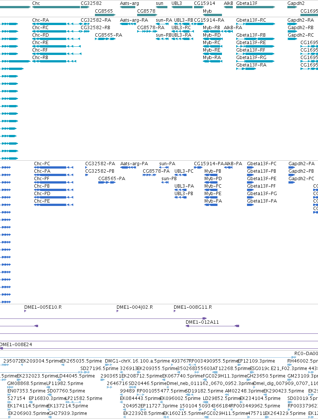Click the CG8565-PA protein label
This screenshot has height=419, width=318.
pyautogui.click(x=112, y=179)
